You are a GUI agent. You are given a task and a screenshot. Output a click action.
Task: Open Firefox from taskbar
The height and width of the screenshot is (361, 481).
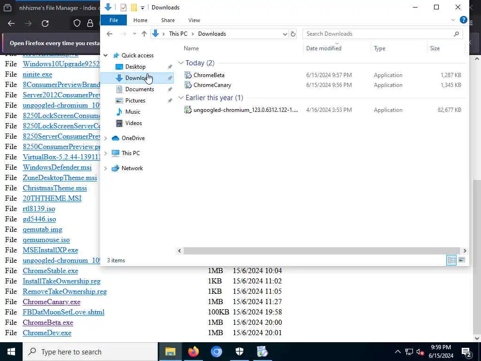click(193, 352)
